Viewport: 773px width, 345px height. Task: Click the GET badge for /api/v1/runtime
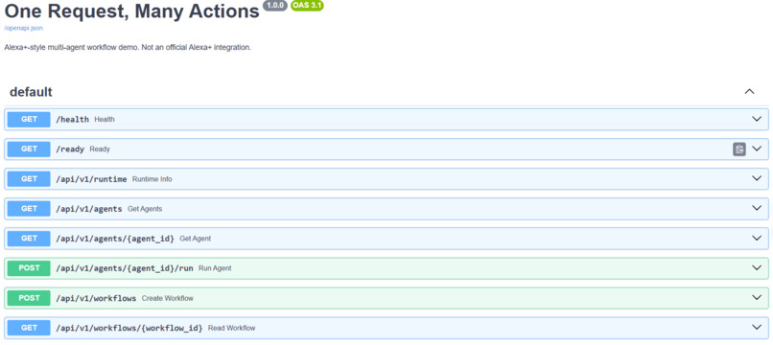(x=29, y=179)
